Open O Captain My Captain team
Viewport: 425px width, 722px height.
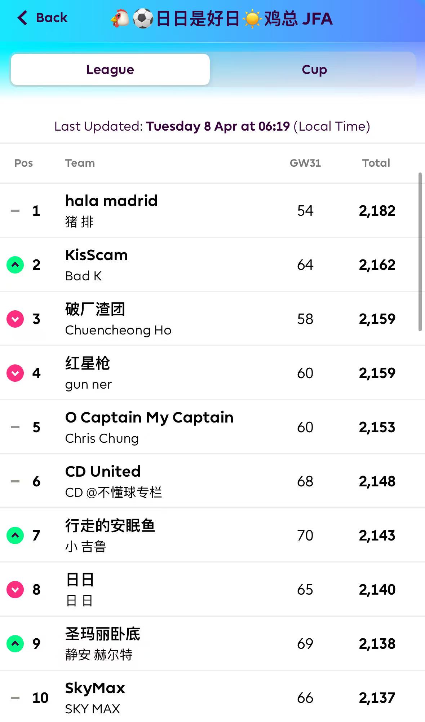coord(149,417)
